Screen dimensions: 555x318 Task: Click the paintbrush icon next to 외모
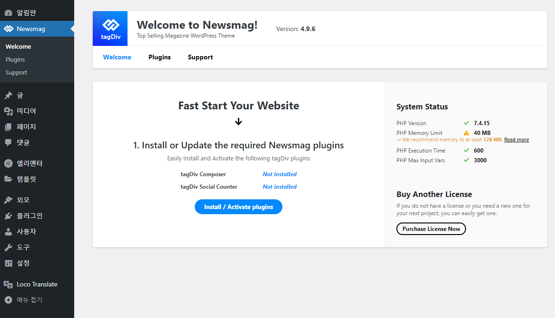(x=8, y=200)
